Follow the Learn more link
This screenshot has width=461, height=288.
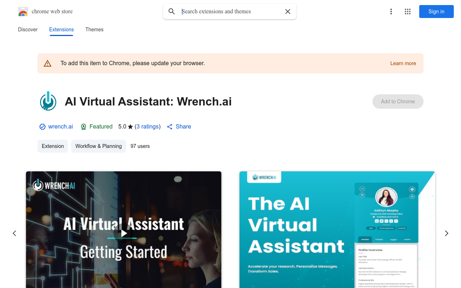403,63
